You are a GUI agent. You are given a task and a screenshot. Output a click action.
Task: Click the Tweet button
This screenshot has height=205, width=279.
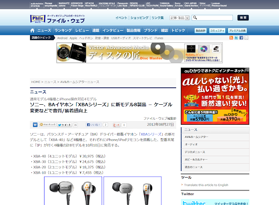pos(64,125)
